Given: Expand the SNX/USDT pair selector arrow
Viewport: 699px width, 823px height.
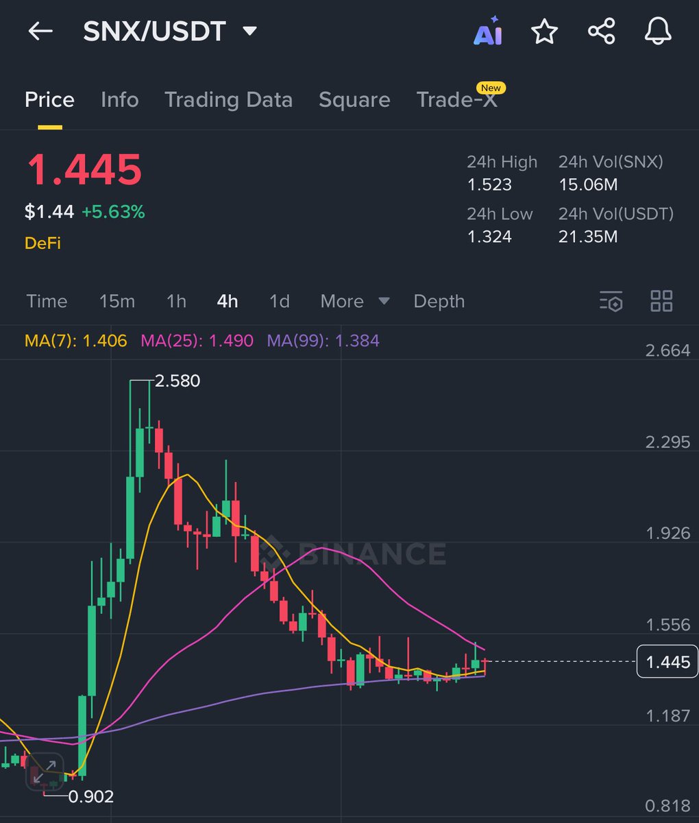Looking at the screenshot, I should point(250,32).
